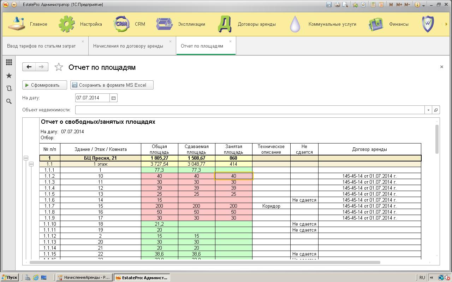Viewport: 452px width, 282px height.
Task: Select the highlighted Занятая площадь 40 cell
Action: pyautogui.click(x=234, y=176)
